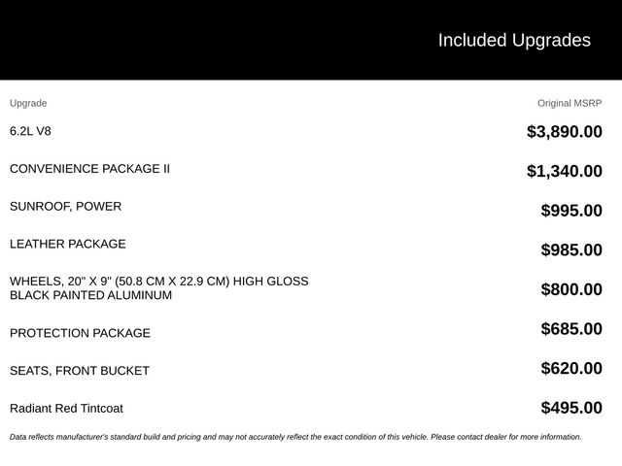Select the Sunroof, Power upgrade
Viewport: 622px width, 466px height.
click(66, 207)
